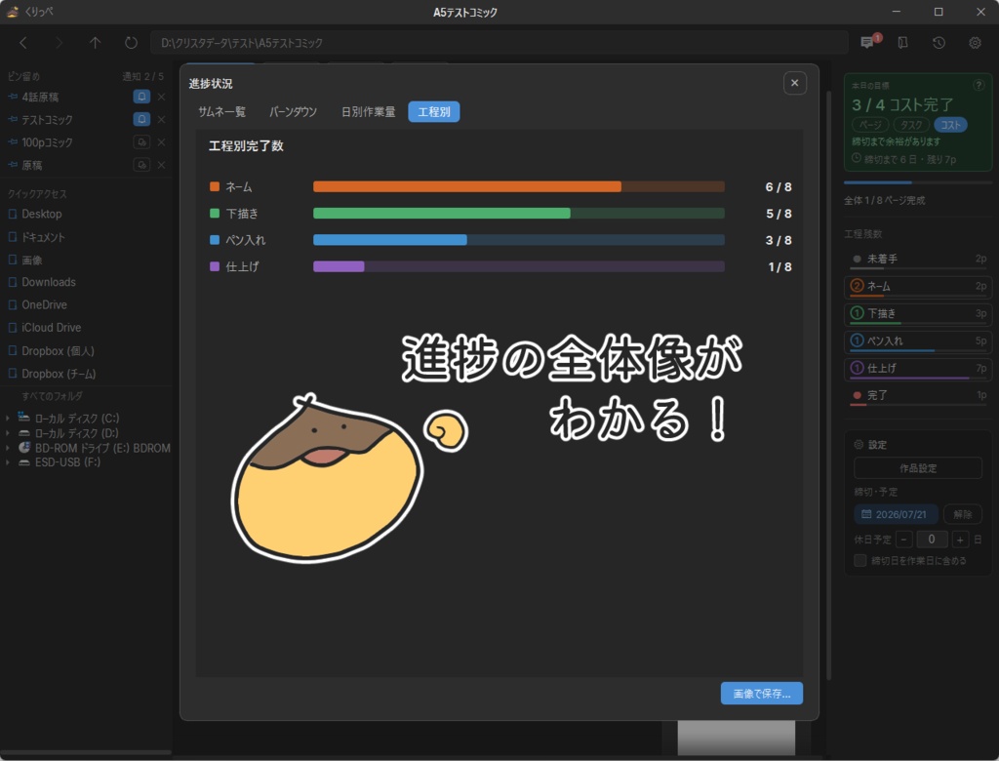Enable notification bell for 原稿
This screenshot has width=999, height=761.
pyautogui.click(x=141, y=165)
